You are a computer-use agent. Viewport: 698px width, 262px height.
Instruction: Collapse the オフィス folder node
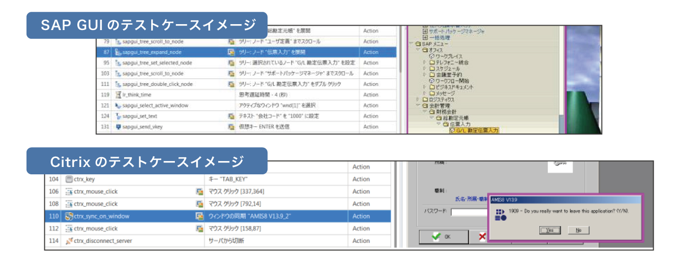418,50
